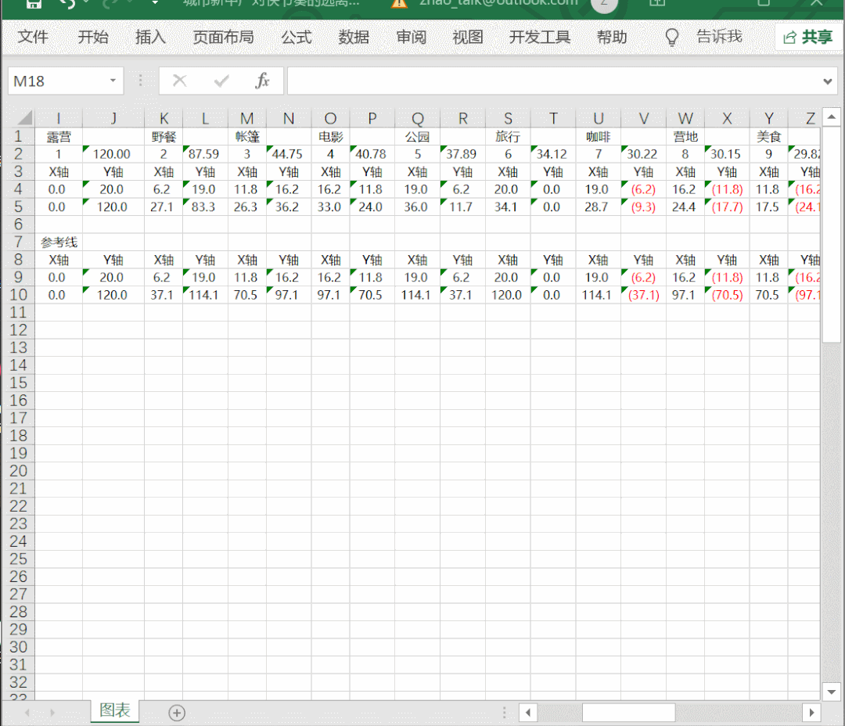The image size is (845, 726).
Task: Add a new sheet with the plus icon
Action: pos(177,713)
